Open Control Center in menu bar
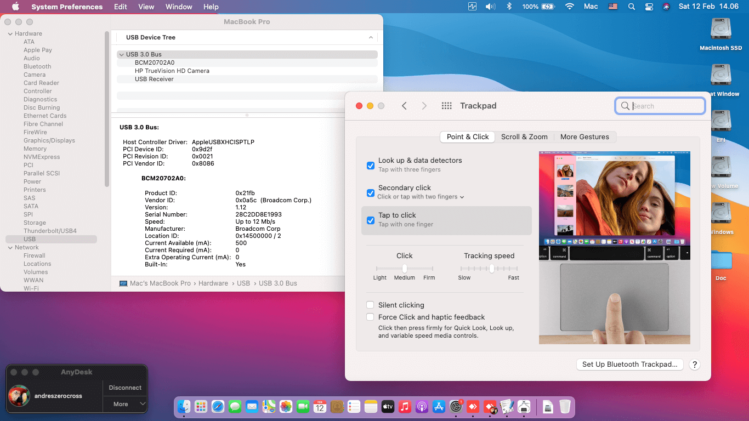Image resolution: width=749 pixels, height=421 pixels. pos(649,7)
